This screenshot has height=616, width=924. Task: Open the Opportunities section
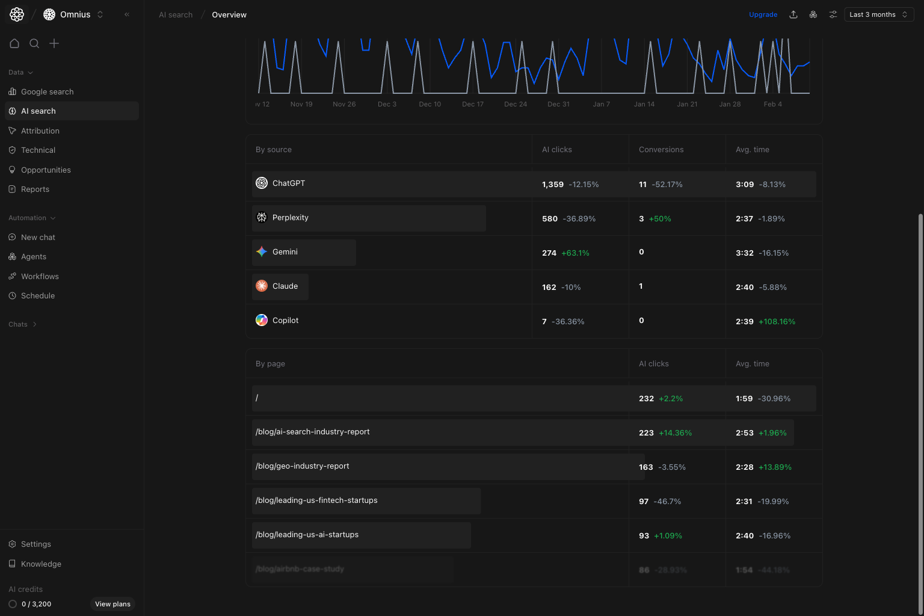coord(46,170)
